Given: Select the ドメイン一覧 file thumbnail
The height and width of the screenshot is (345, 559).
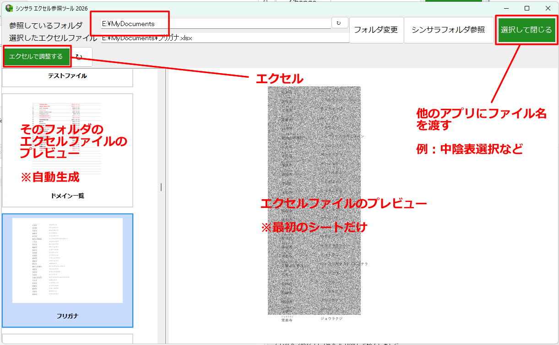Looking at the screenshot, I should click(x=67, y=151).
